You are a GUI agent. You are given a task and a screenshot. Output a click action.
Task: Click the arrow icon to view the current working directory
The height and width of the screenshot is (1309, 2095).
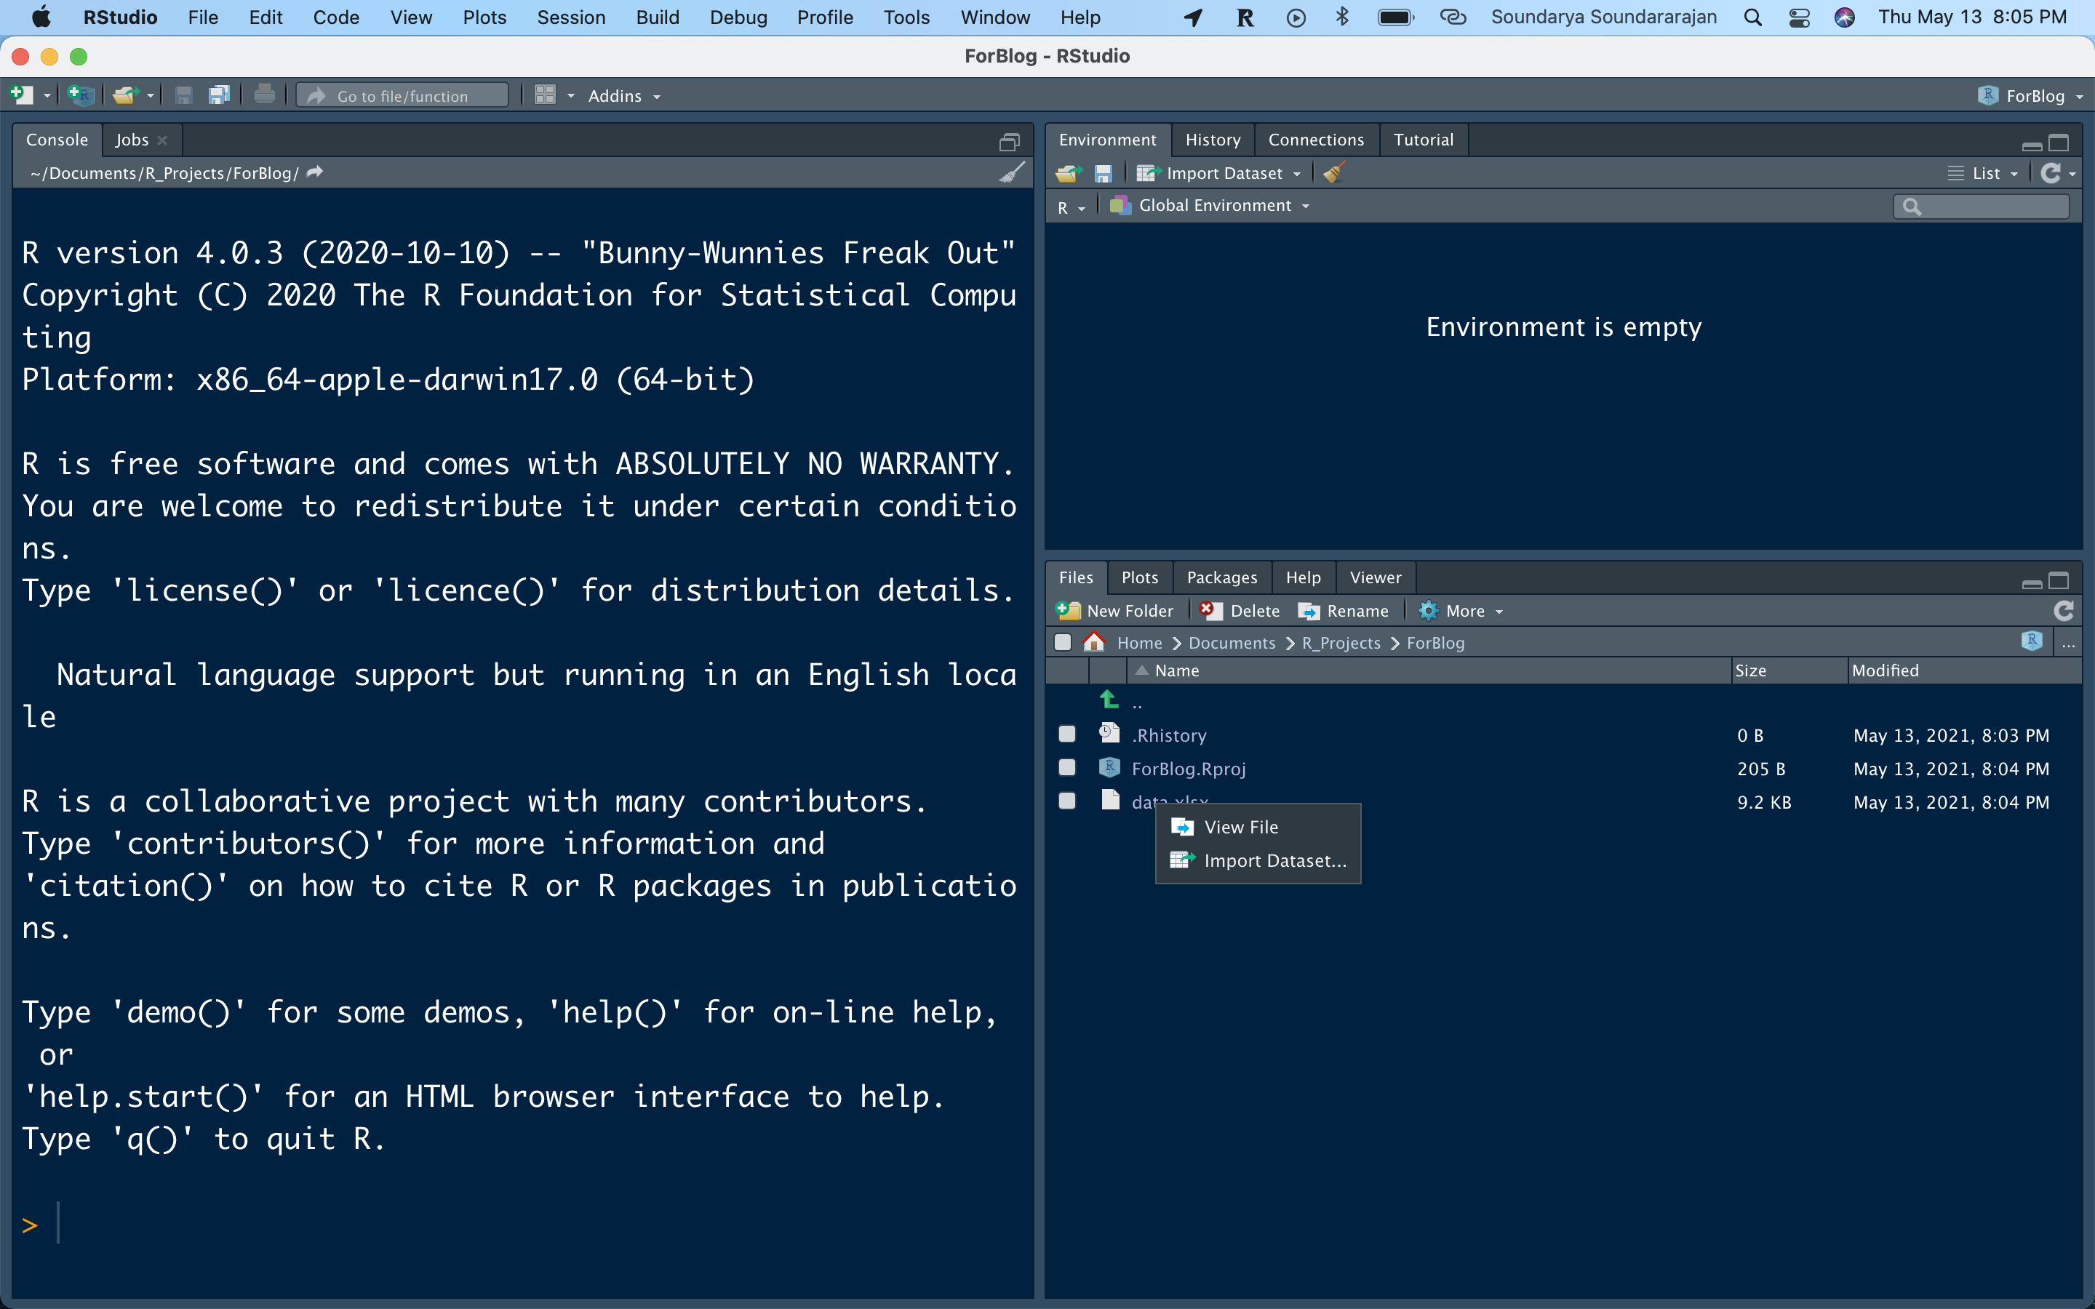coord(315,172)
